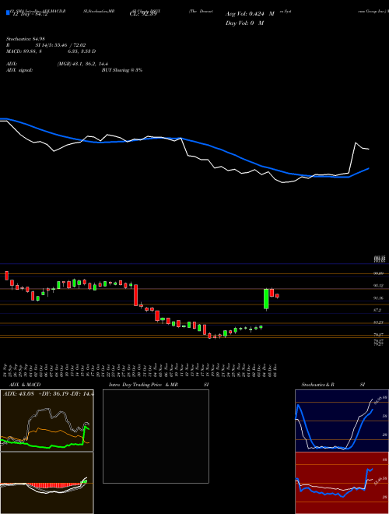Click the 83.23 price axis label

tap(378, 322)
